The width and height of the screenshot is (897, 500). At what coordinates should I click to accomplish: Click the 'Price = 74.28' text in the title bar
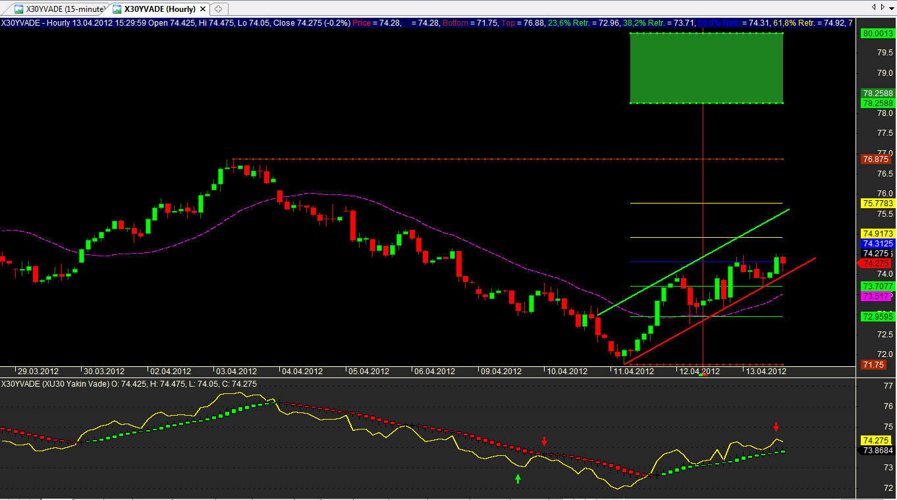click(375, 22)
